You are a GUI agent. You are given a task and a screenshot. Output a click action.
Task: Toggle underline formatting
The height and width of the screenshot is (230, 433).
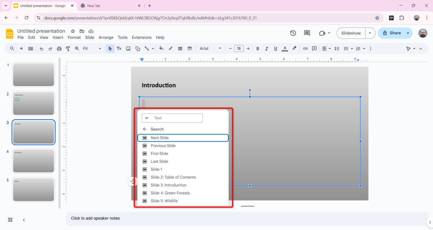point(275,49)
